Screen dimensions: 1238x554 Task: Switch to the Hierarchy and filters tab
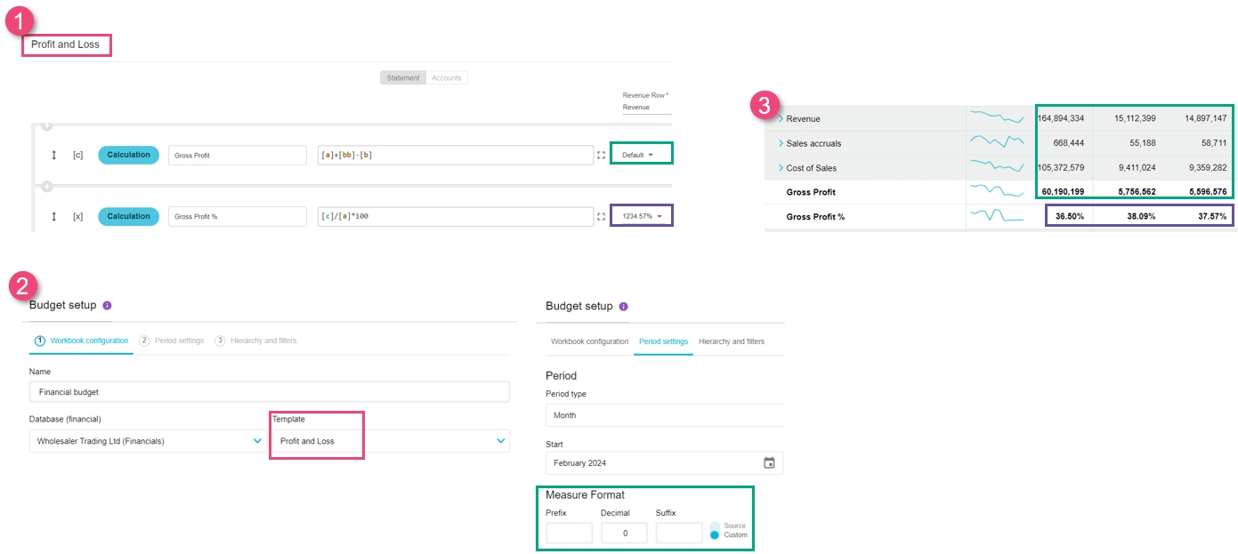click(x=731, y=341)
